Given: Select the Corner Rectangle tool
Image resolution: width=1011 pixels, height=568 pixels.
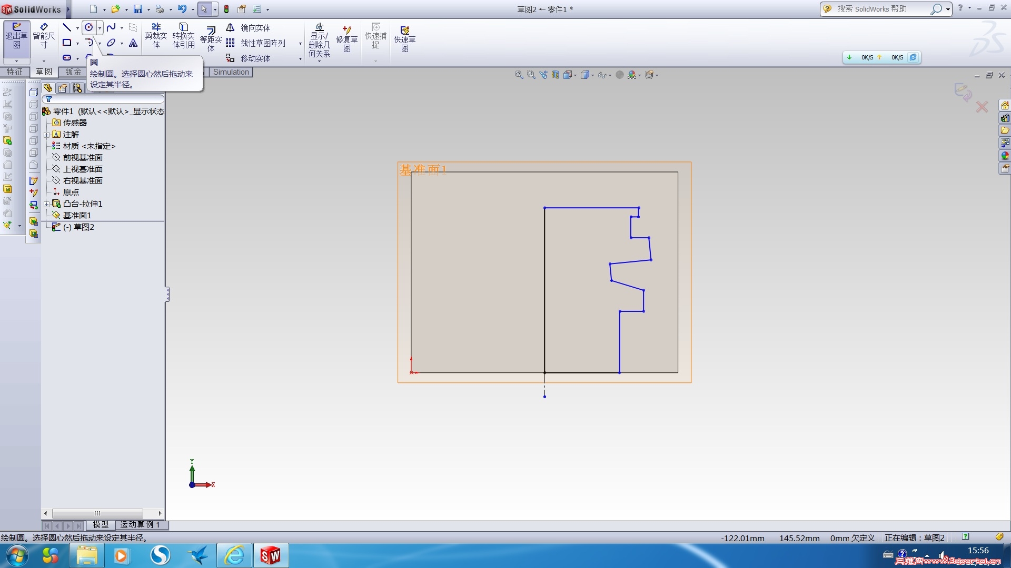Looking at the screenshot, I should coord(67,43).
